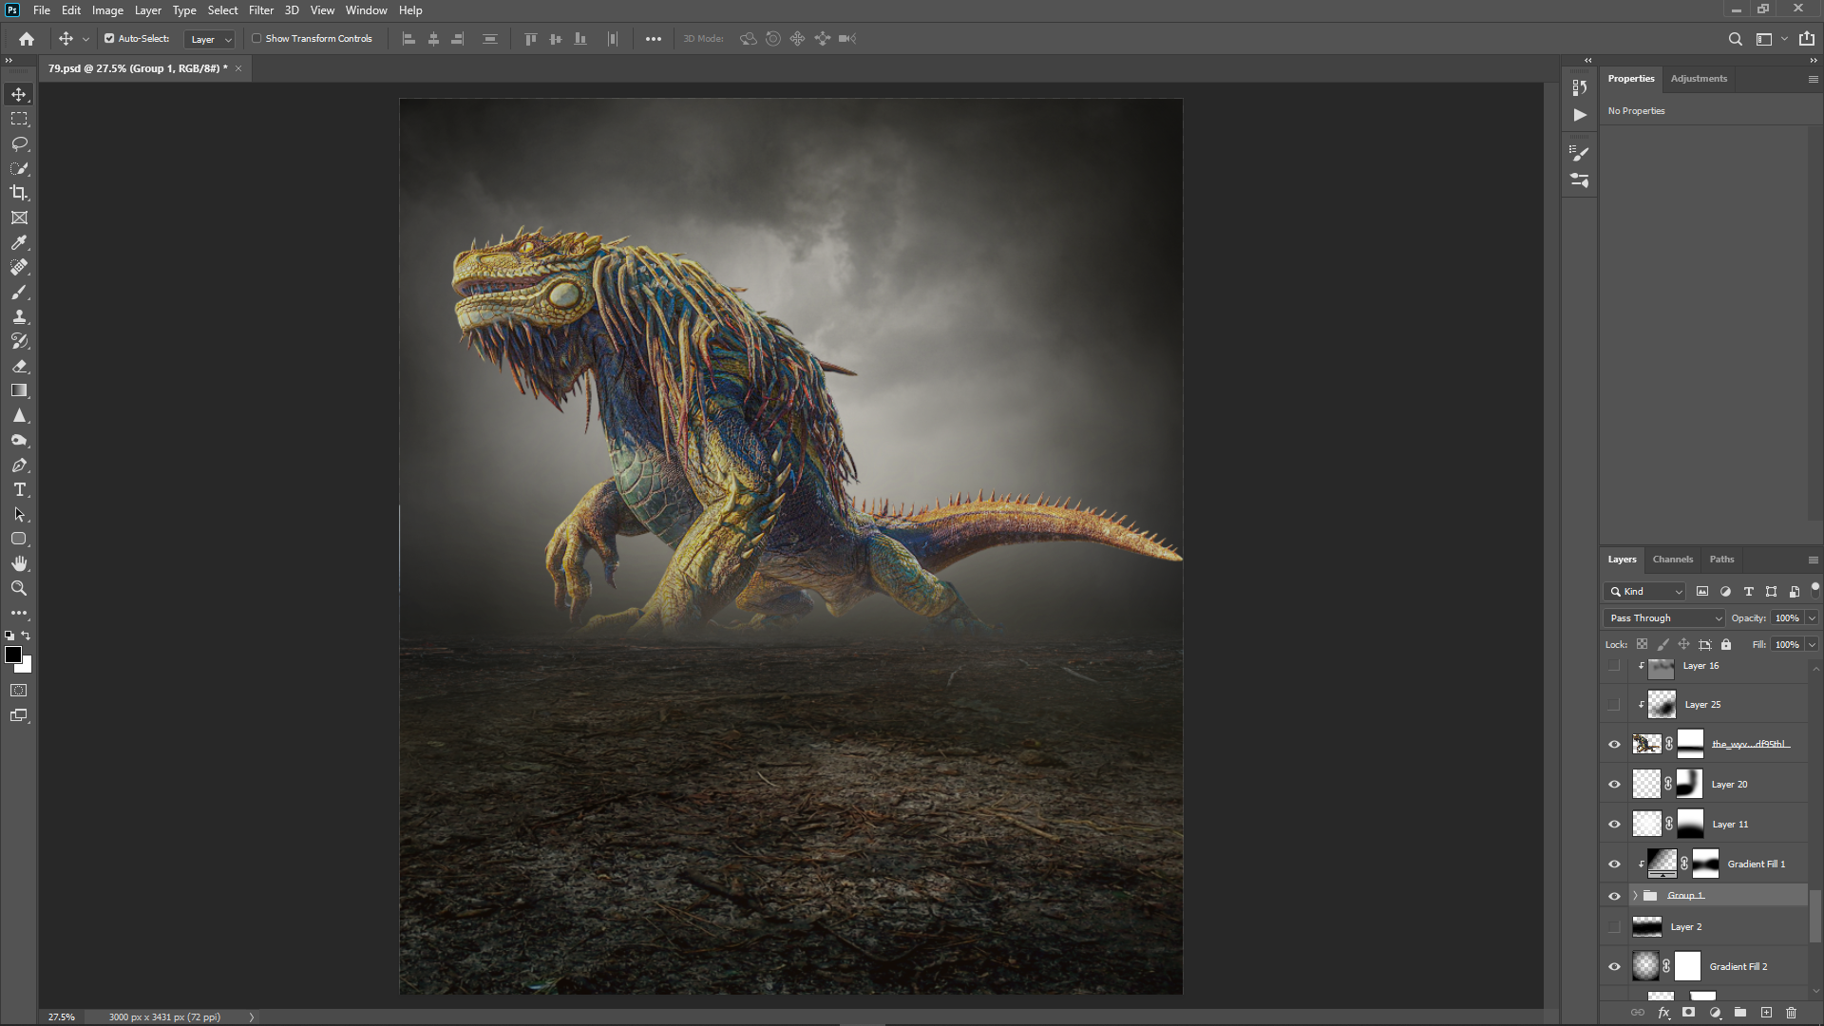Hide Gradient Fill 1 layer eye
Screen dimensions: 1824x1026
tap(1614, 864)
